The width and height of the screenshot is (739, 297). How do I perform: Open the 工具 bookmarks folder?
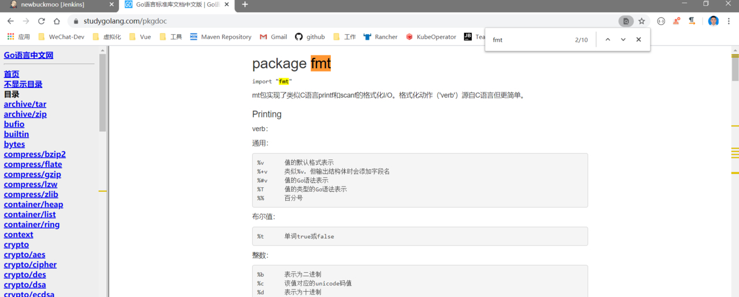(x=170, y=37)
